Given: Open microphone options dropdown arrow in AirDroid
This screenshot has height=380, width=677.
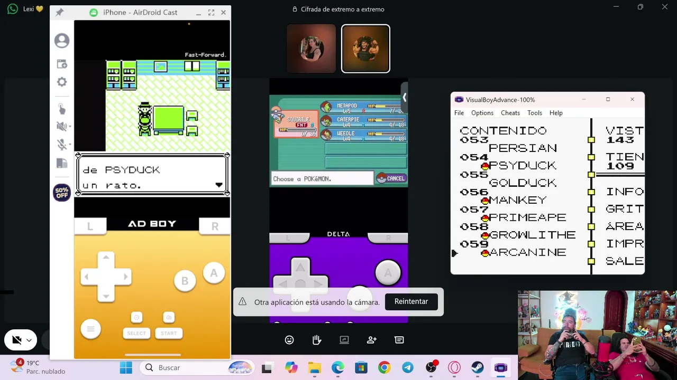Looking at the screenshot, I should (69, 146).
